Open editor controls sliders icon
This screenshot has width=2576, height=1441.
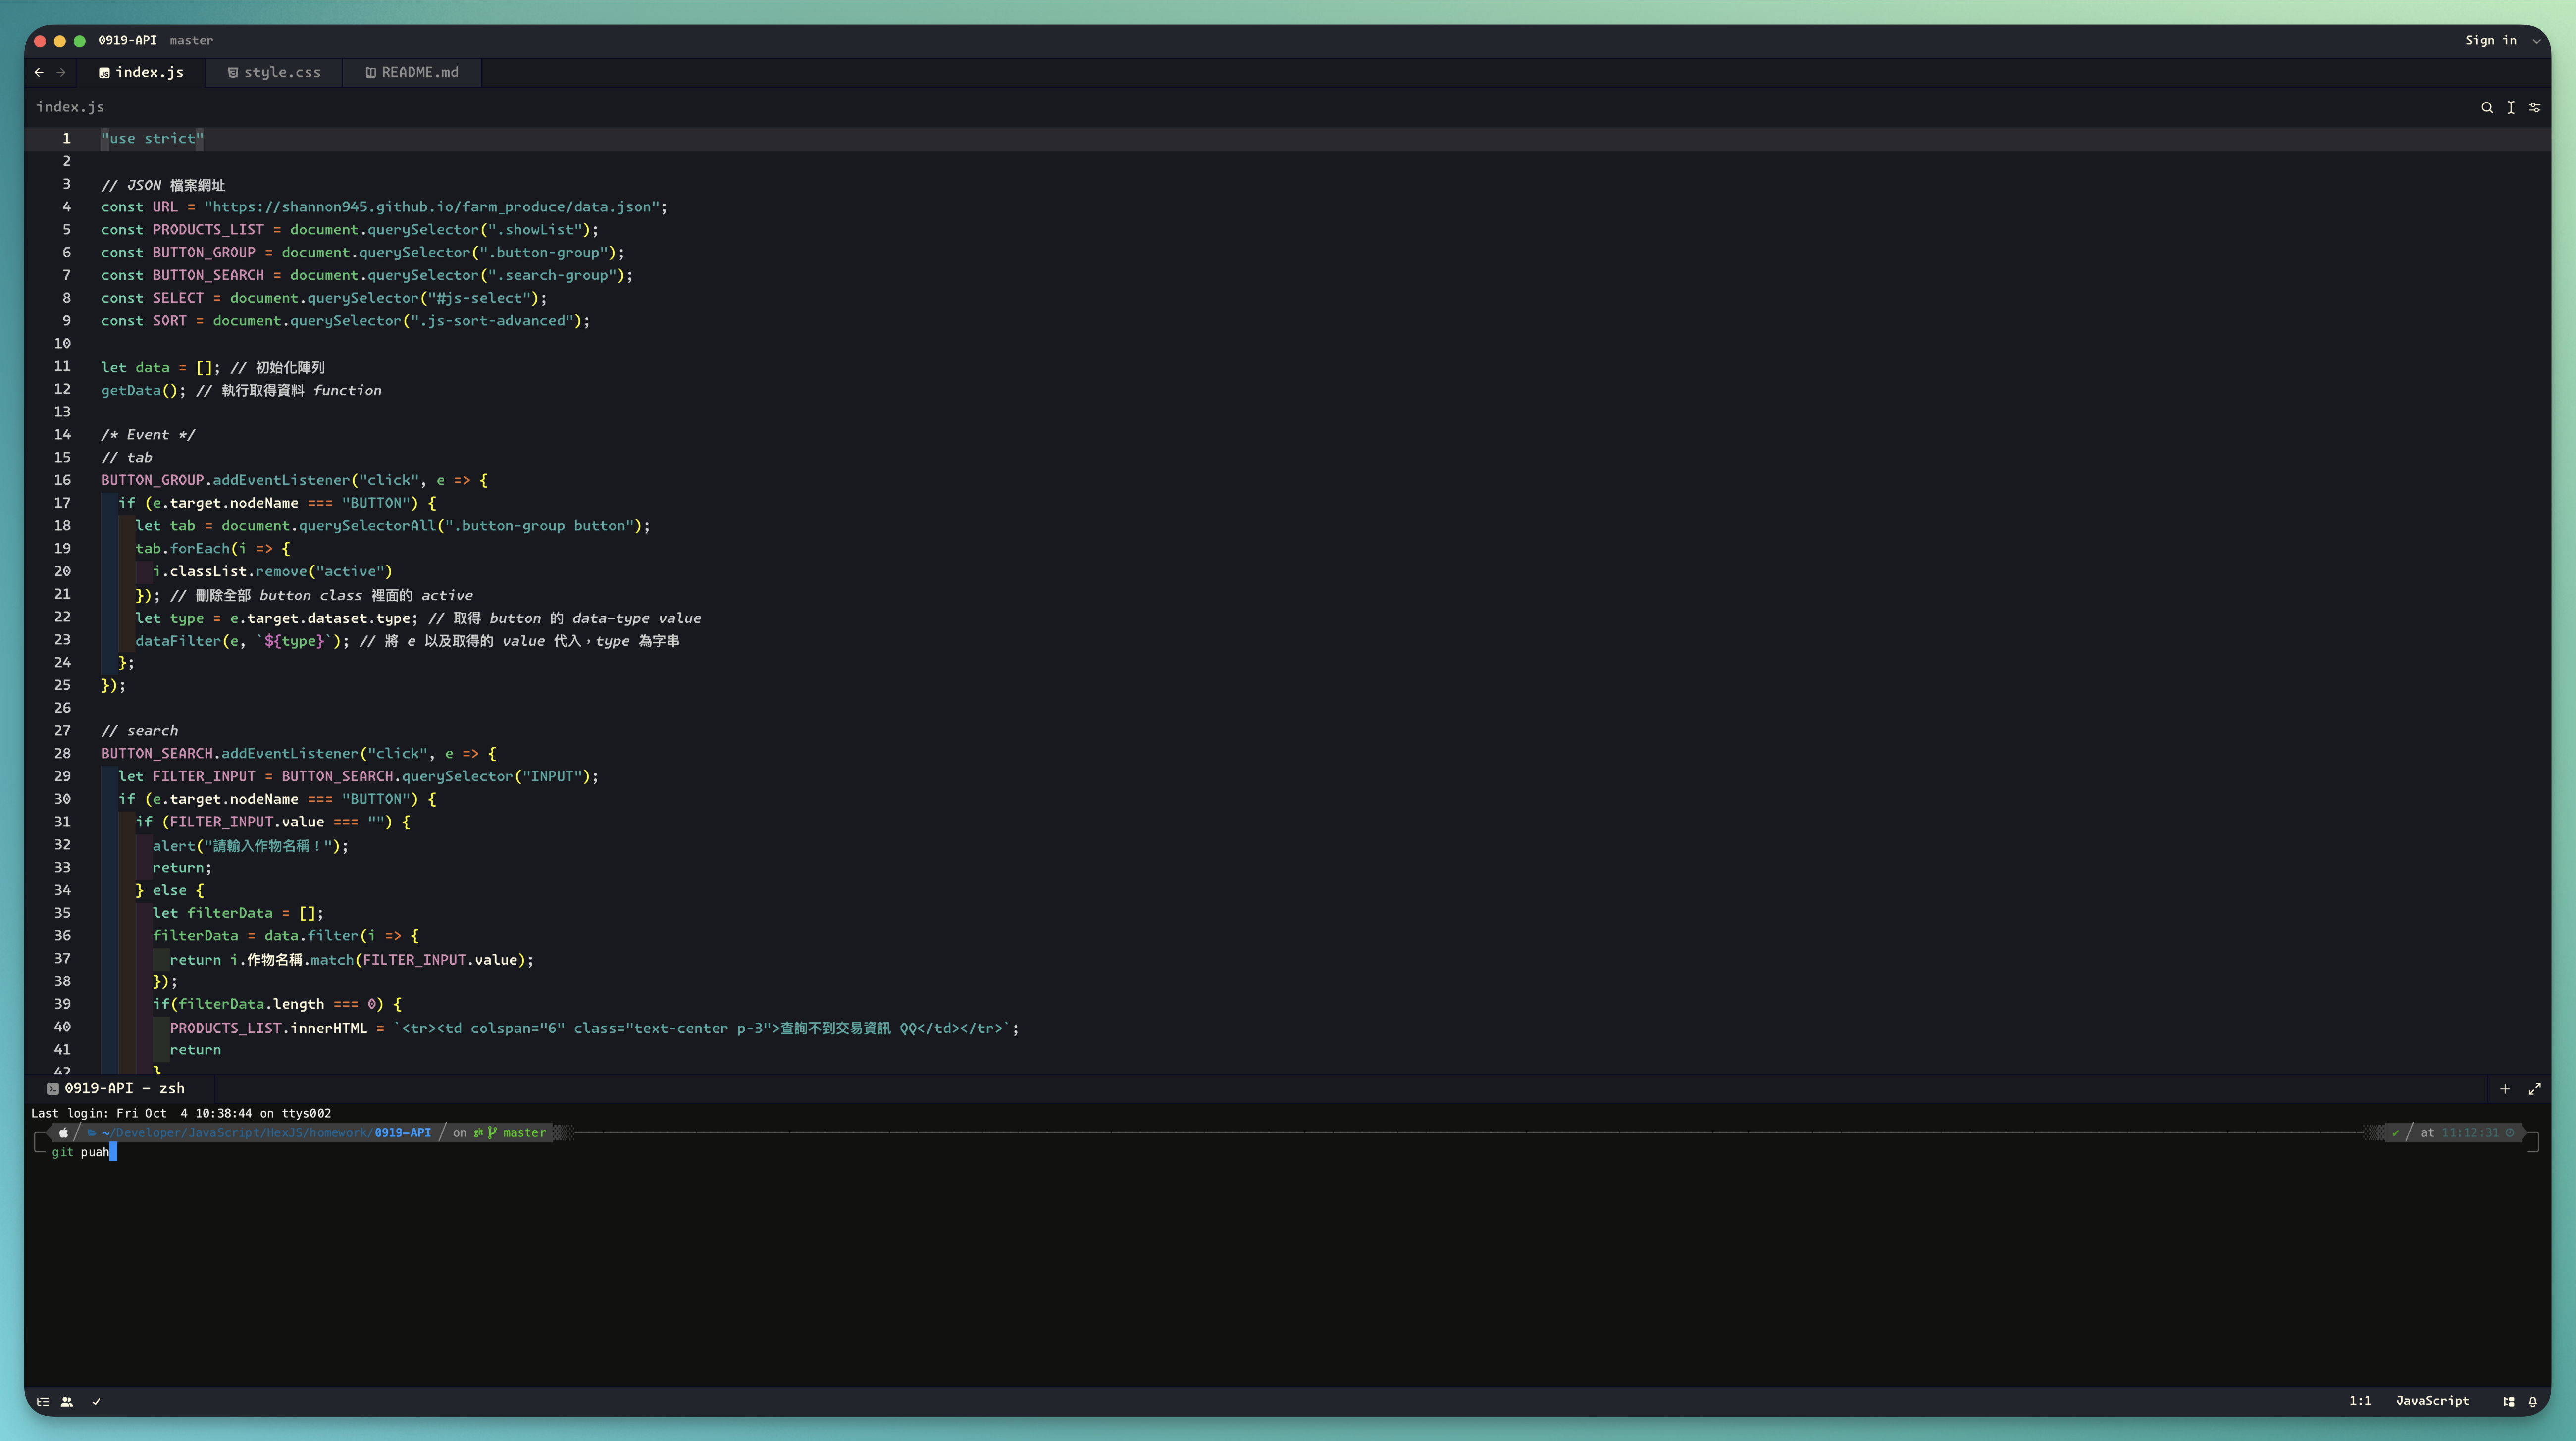point(2534,107)
